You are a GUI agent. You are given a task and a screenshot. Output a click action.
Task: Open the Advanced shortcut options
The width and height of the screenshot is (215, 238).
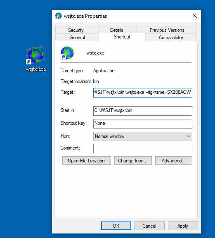click(174, 161)
